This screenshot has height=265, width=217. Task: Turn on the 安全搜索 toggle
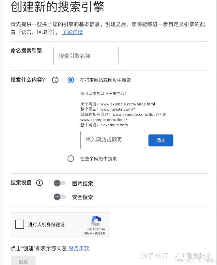[x=60, y=197]
